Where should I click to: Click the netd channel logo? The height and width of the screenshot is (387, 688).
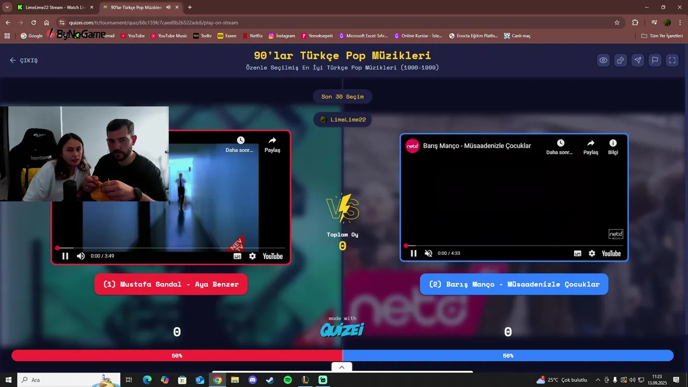point(412,146)
